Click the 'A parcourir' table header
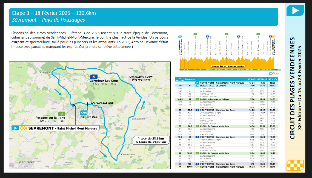The width and height of the screenshot is (312, 178). (180, 79)
